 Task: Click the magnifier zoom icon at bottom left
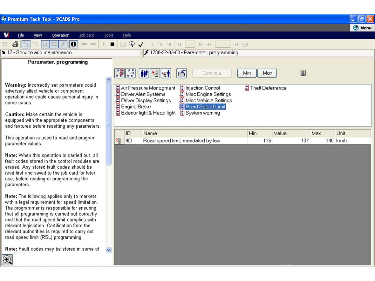(7, 259)
